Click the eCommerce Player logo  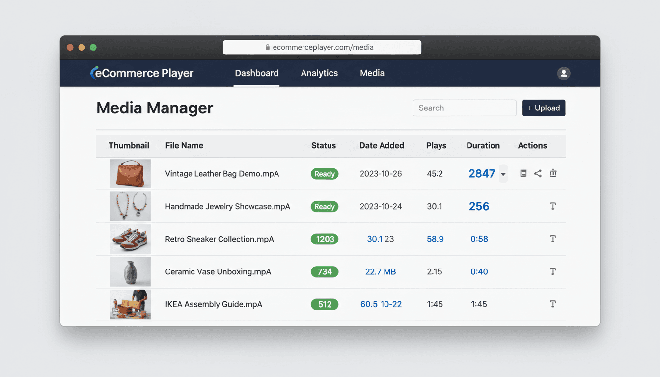(141, 73)
